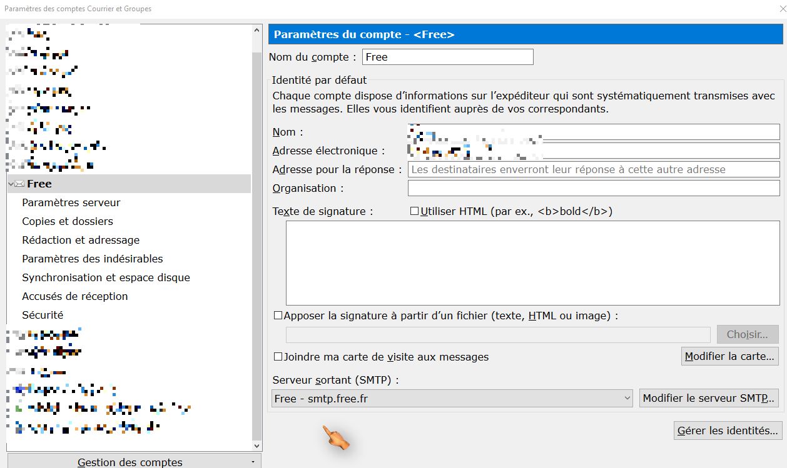Open the Serveur sortant (SMTP) dropdown
Image resolution: width=787 pixels, height=468 pixels.
tap(454, 398)
